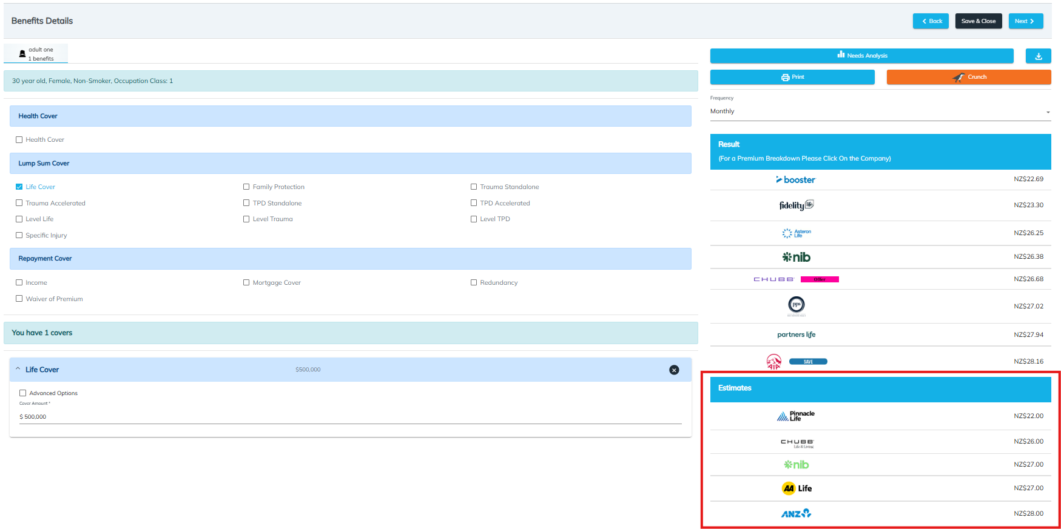Click the $500,000 Life Cover summary amount

tap(308, 370)
